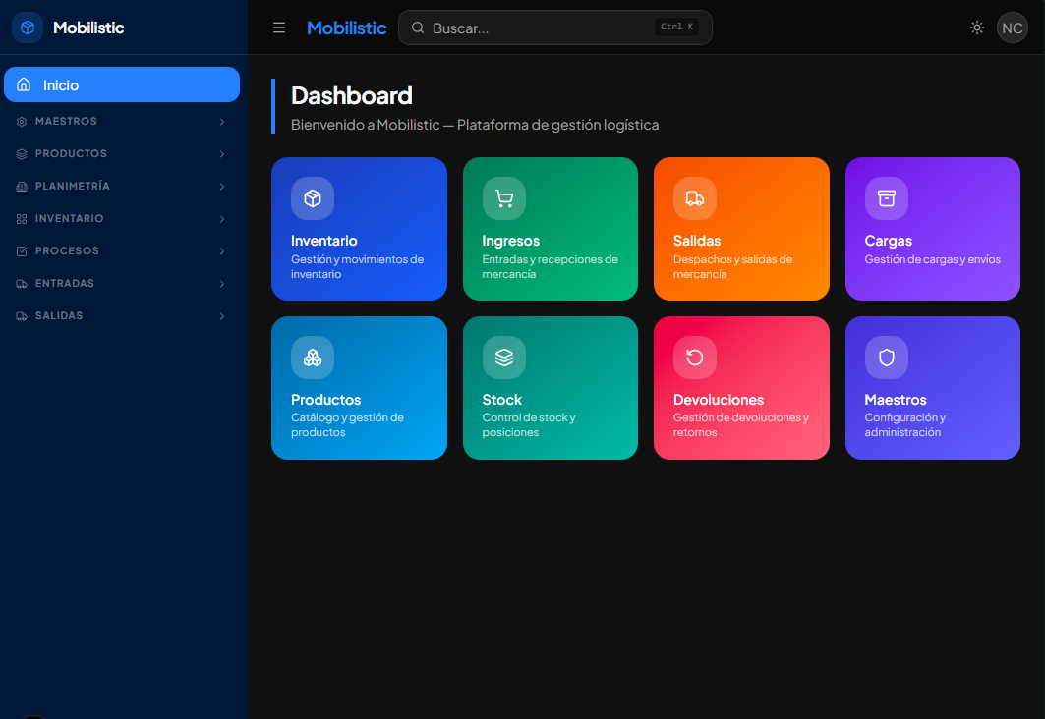The width and height of the screenshot is (1045, 719).
Task: Click the hamburger menu icon
Action: click(279, 28)
